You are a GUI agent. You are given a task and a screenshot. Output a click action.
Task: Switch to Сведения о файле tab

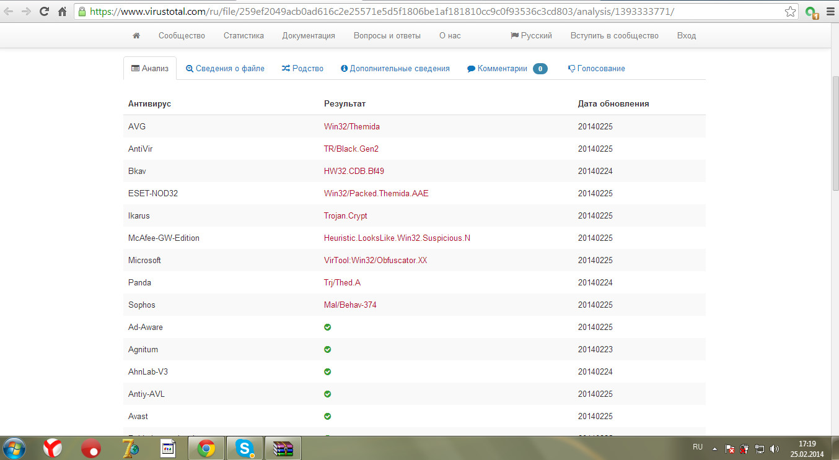[226, 69]
